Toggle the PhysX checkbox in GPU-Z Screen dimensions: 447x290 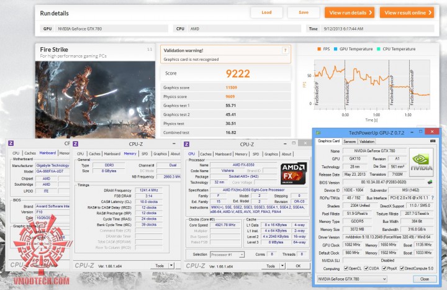(384, 268)
